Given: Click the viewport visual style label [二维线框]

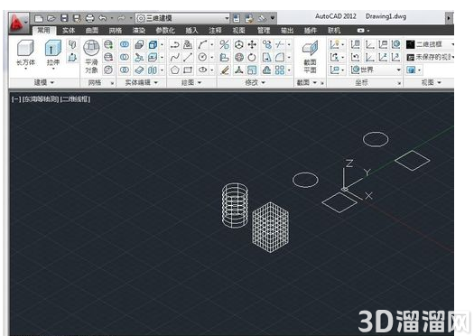Looking at the screenshot, I should point(75,98).
